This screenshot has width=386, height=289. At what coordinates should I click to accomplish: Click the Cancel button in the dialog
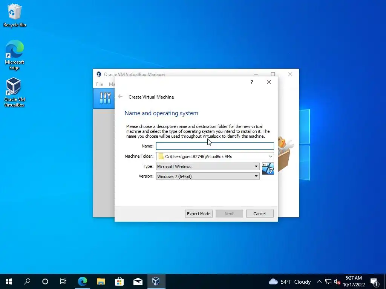point(259,214)
